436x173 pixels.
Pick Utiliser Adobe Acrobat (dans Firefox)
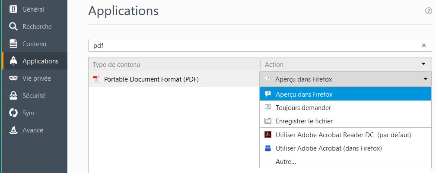point(328,148)
